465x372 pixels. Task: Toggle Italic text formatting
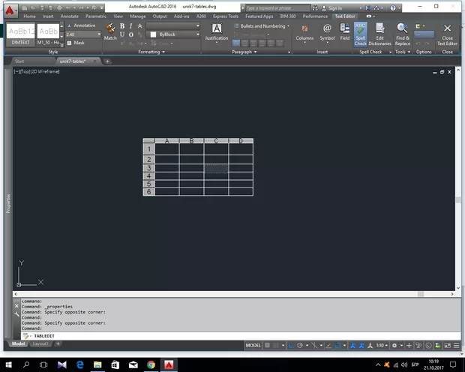(x=130, y=25)
